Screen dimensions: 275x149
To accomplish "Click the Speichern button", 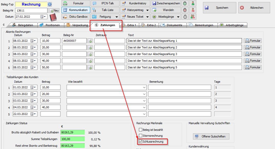I will pos(220,8).
